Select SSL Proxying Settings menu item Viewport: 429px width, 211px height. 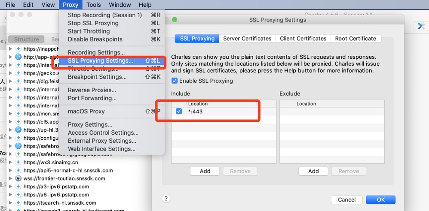(x=100, y=61)
